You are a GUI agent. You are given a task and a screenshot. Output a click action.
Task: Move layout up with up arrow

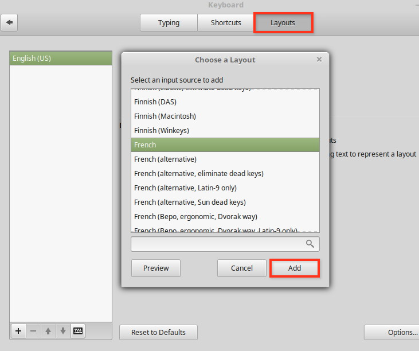coord(48,331)
